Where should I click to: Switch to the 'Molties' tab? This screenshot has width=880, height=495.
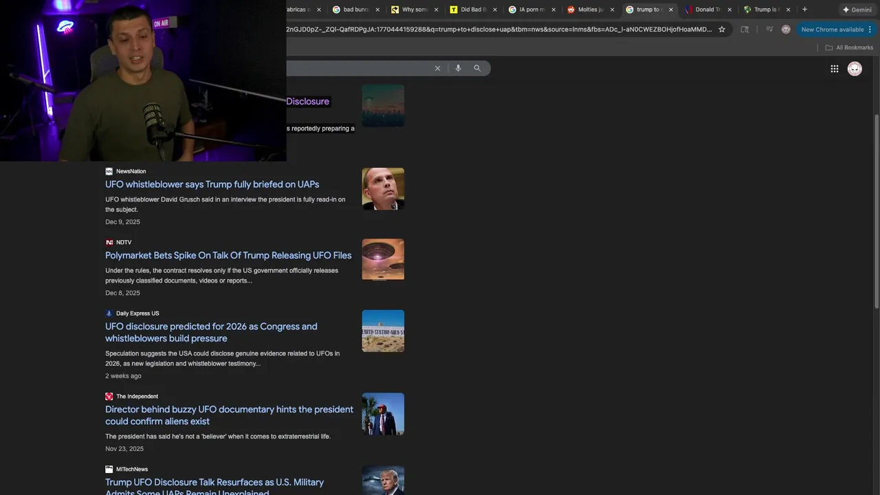[x=590, y=10]
